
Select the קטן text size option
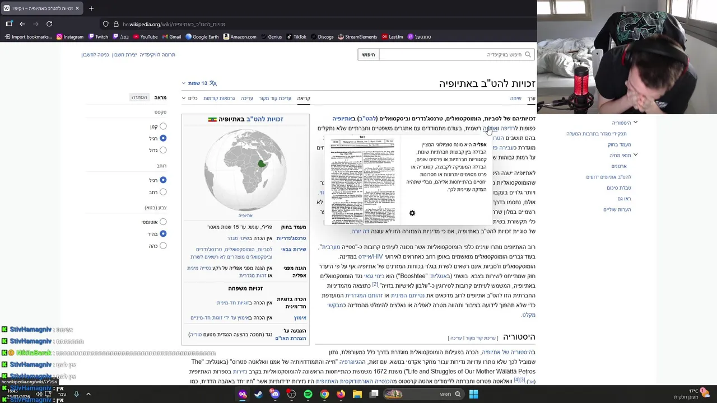click(163, 126)
